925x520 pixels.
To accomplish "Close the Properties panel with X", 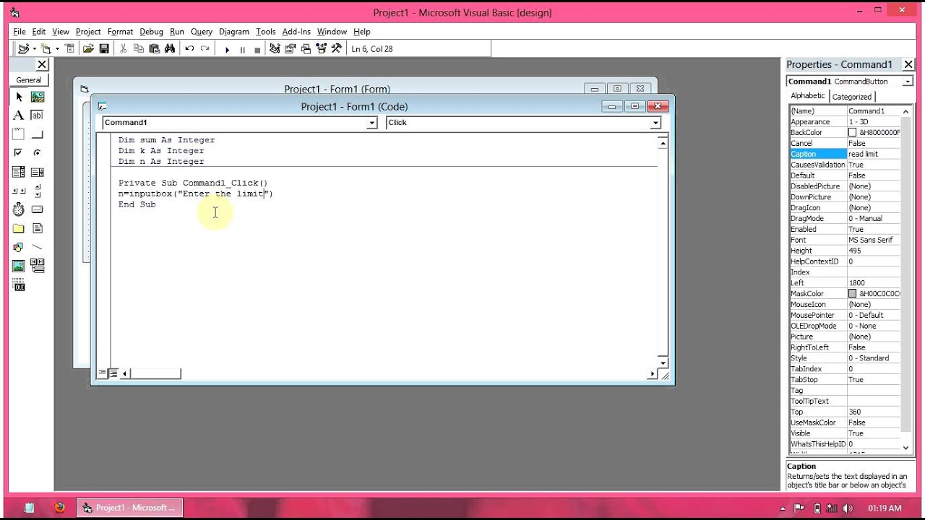I will click(908, 64).
